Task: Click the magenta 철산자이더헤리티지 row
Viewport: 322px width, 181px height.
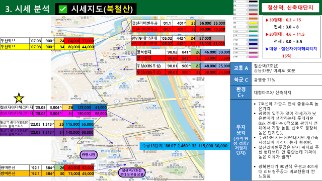Action: tap(53, 113)
